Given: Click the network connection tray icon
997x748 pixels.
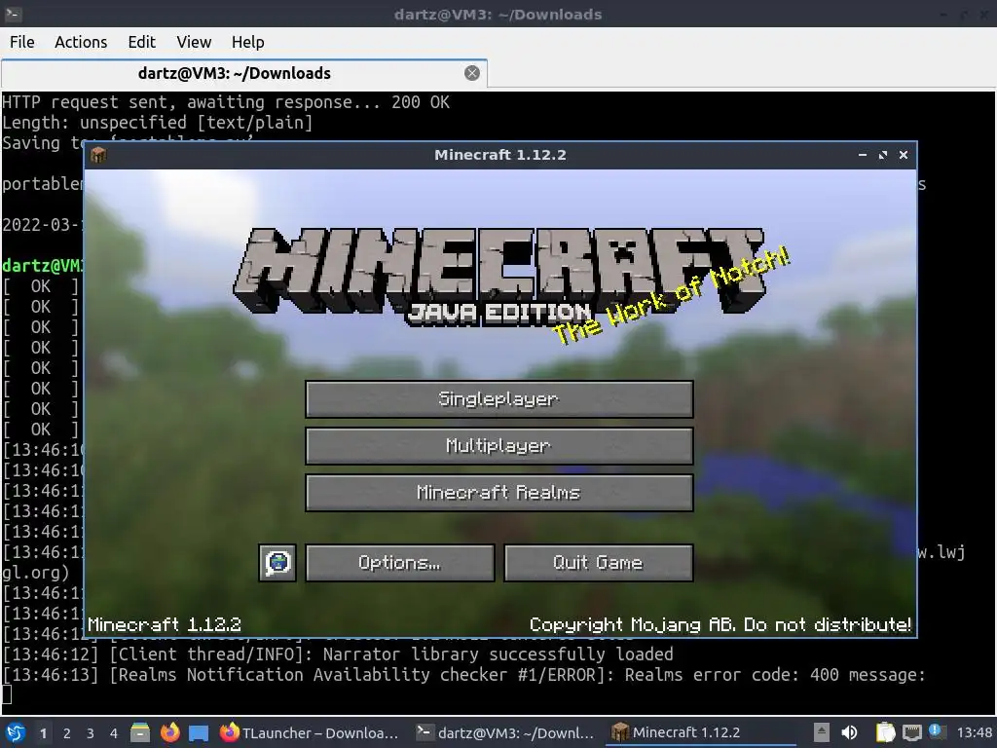Looking at the screenshot, I should click(911, 732).
